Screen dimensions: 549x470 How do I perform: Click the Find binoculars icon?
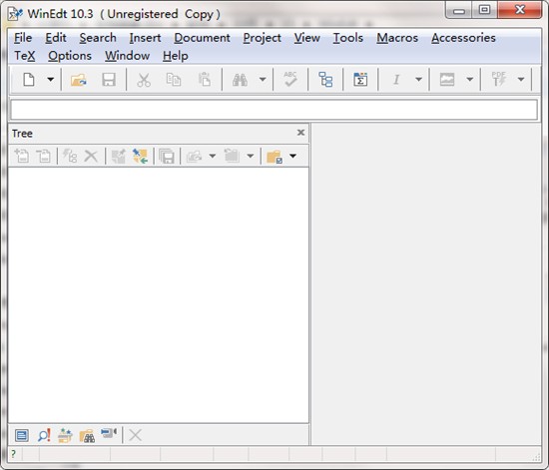point(240,80)
